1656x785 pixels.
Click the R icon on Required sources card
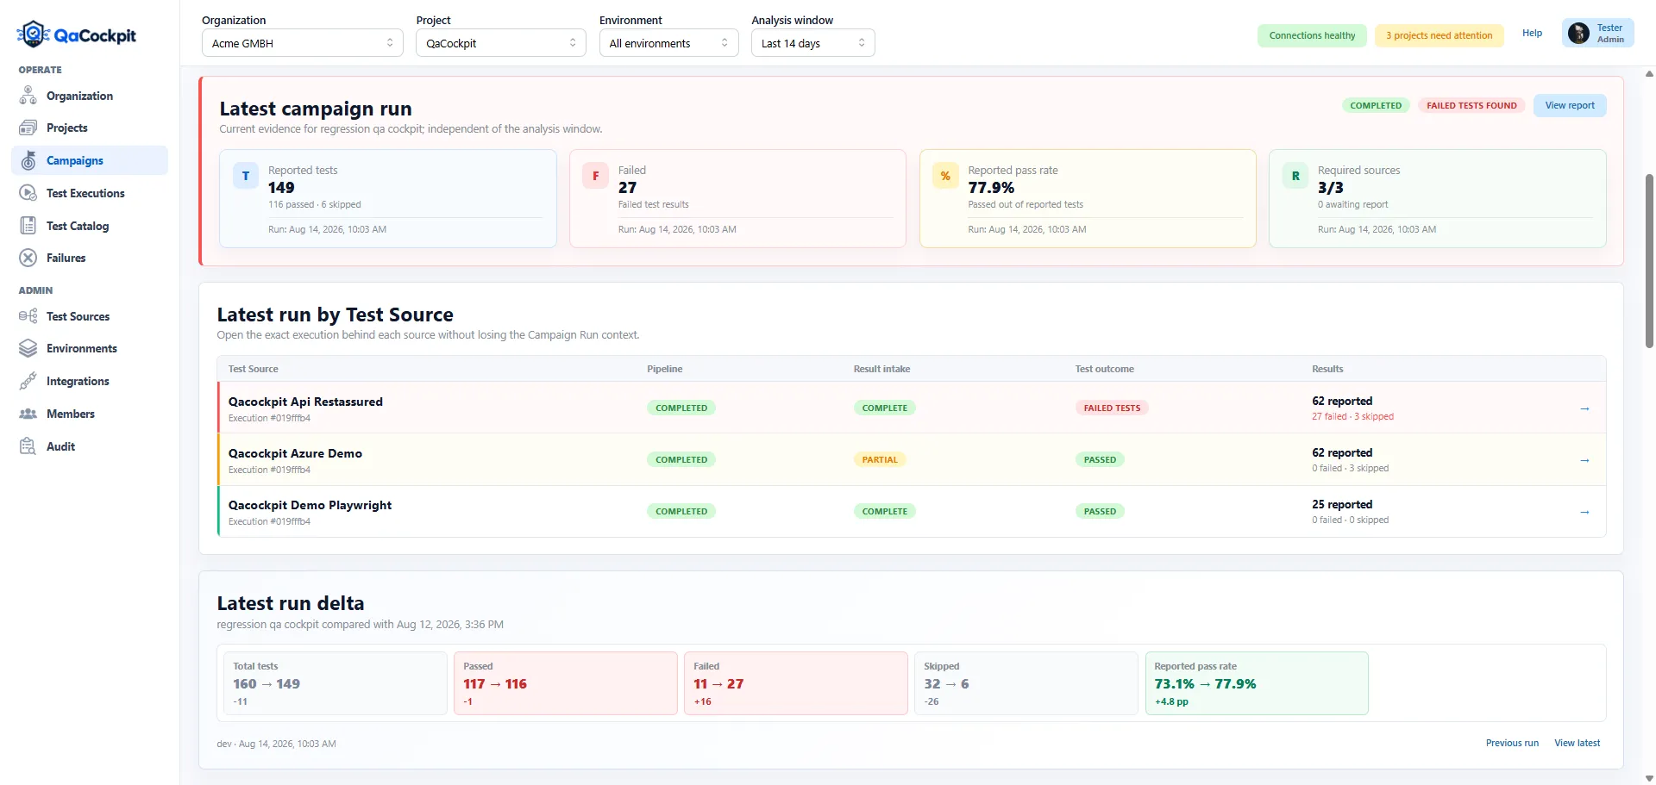pos(1295,176)
